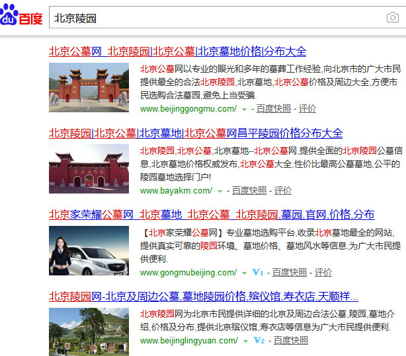Open camera image search icon
The width and height of the screenshot is (406, 356).
393,18
